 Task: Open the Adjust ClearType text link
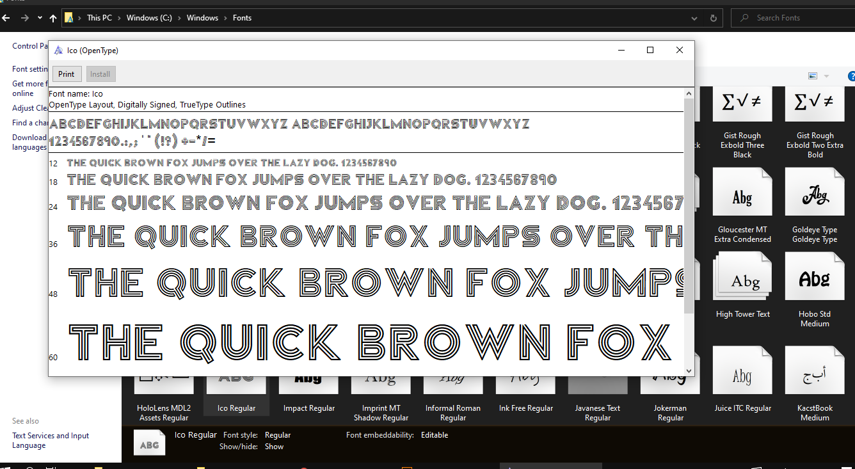click(x=30, y=108)
